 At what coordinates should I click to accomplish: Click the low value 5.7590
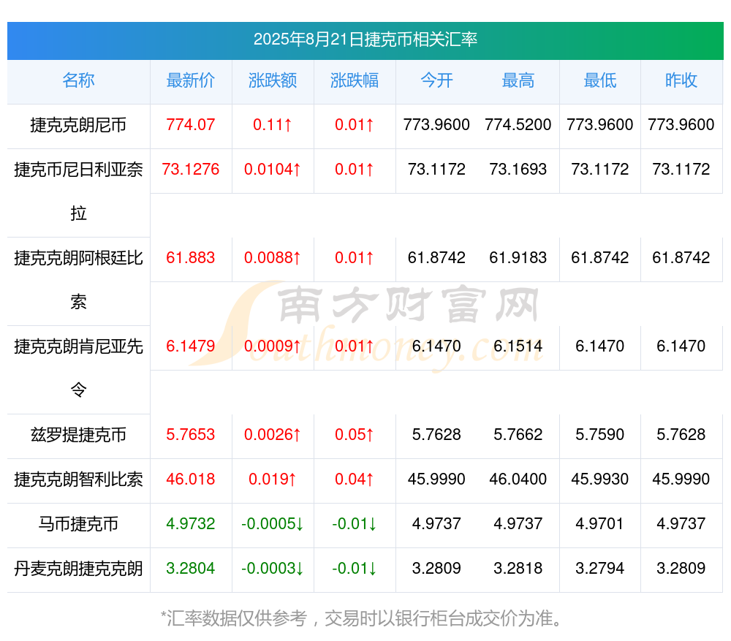coord(600,434)
